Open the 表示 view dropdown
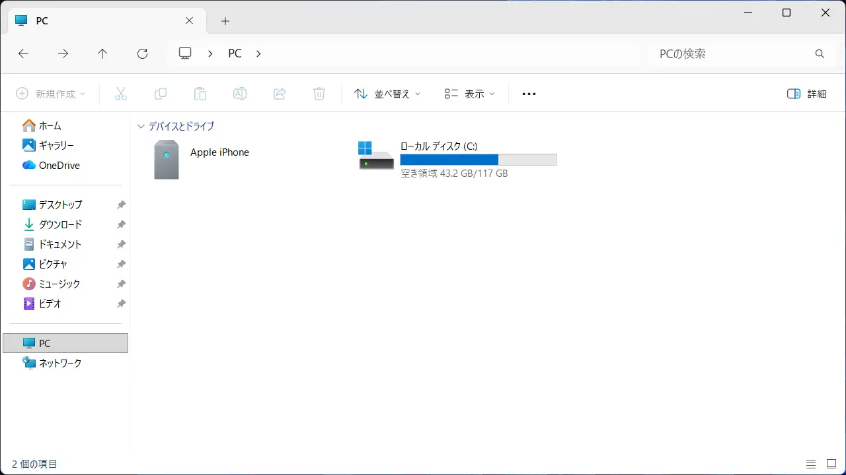 point(469,94)
